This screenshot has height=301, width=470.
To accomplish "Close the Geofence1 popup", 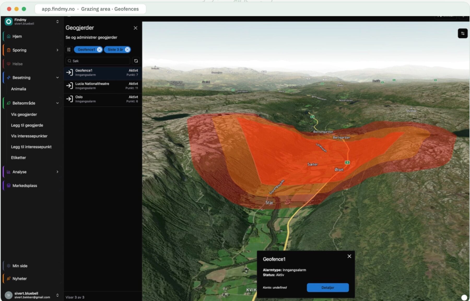I will (x=349, y=256).
